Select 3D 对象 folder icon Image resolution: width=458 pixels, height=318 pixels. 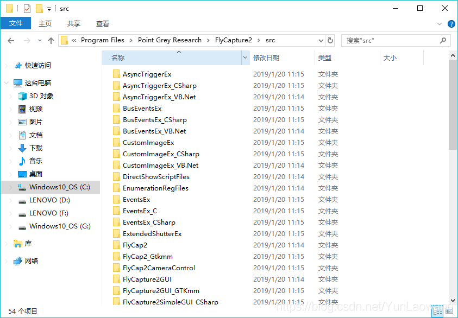pyautogui.click(x=22, y=96)
